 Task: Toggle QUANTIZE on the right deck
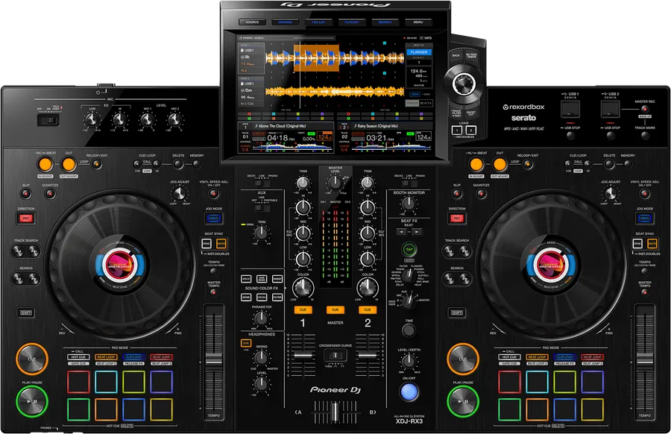(481, 194)
